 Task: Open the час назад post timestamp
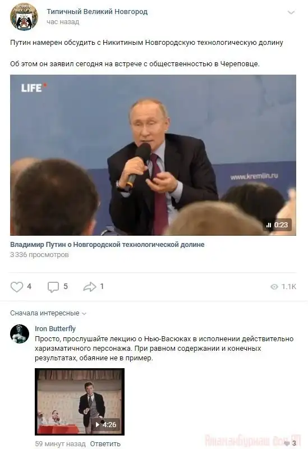pos(63,22)
